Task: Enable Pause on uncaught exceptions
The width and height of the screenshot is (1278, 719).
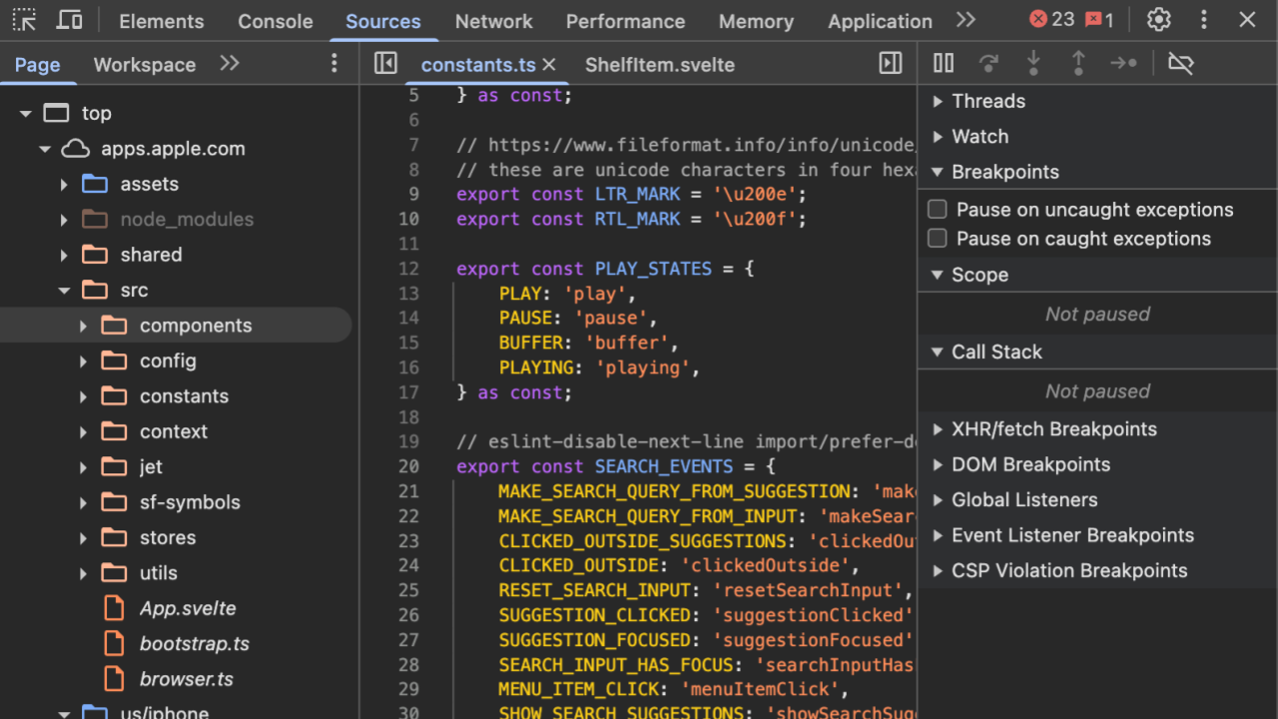Action: pos(938,210)
